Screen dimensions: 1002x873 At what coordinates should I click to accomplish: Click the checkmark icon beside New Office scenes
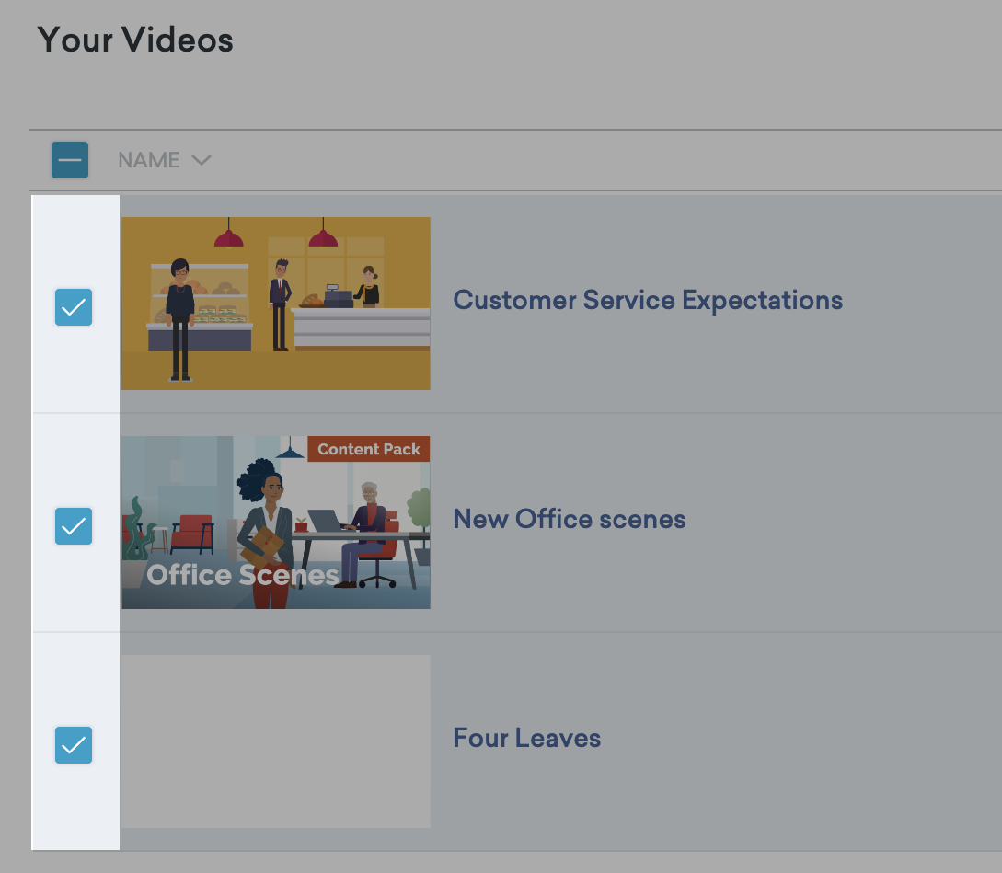point(73,526)
